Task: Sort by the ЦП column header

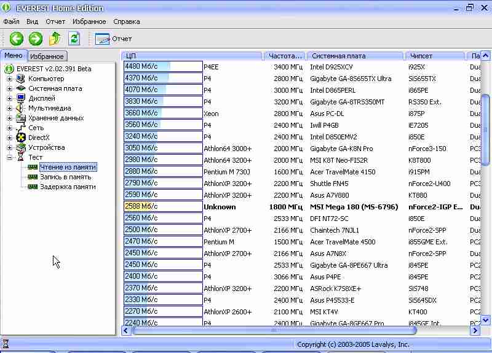Action: pyautogui.click(x=191, y=56)
